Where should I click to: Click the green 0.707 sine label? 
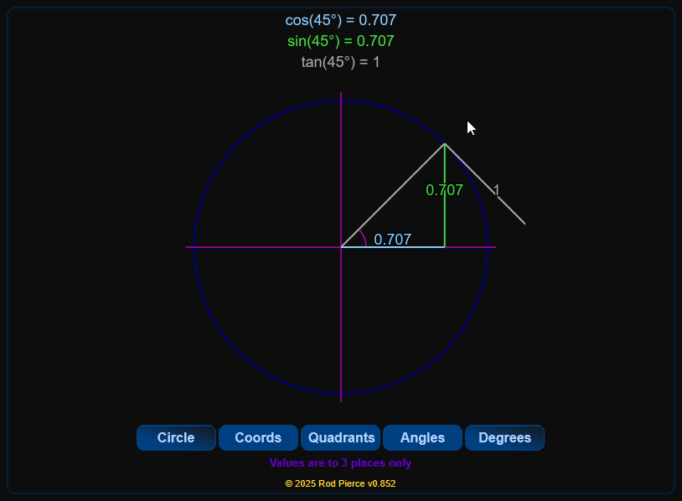[444, 190]
